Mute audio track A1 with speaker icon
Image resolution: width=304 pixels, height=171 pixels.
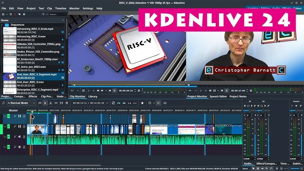point(19,137)
